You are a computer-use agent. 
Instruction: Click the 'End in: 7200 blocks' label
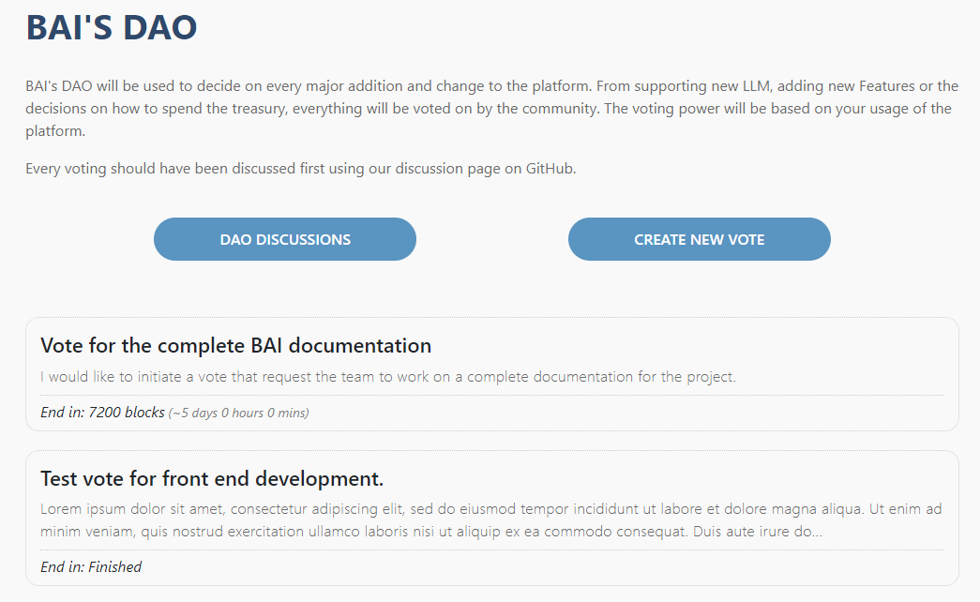(102, 412)
